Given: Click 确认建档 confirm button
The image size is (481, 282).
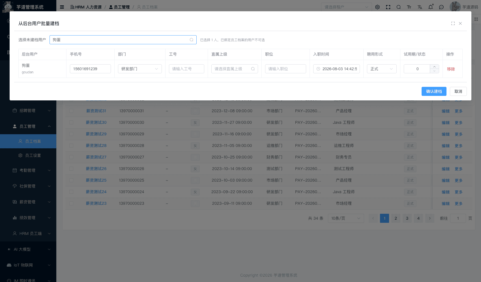Looking at the screenshot, I should 434,91.
